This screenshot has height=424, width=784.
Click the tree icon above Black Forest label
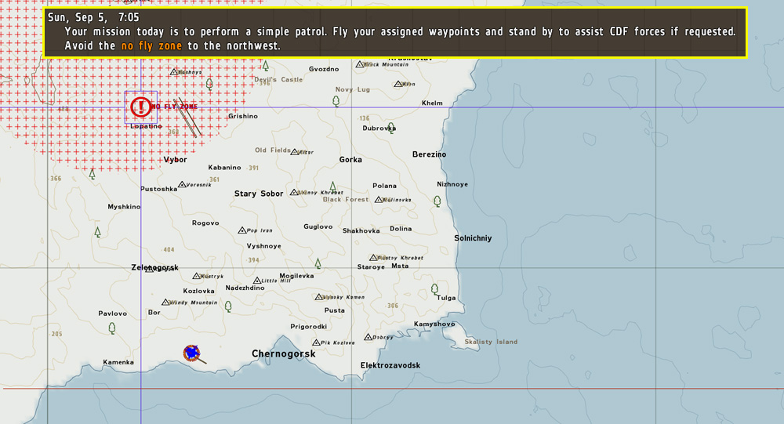pyautogui.click(x=332, y=187)
